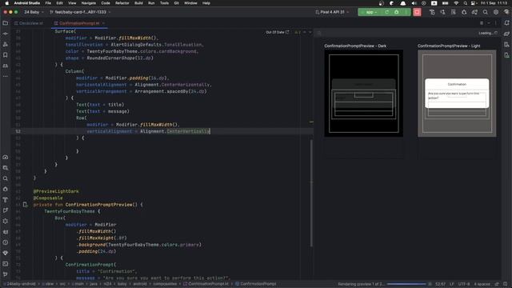Open the git branch feat/baby-card dropdown
Viewport: 512px width, 288px height.
coord(80,12)
